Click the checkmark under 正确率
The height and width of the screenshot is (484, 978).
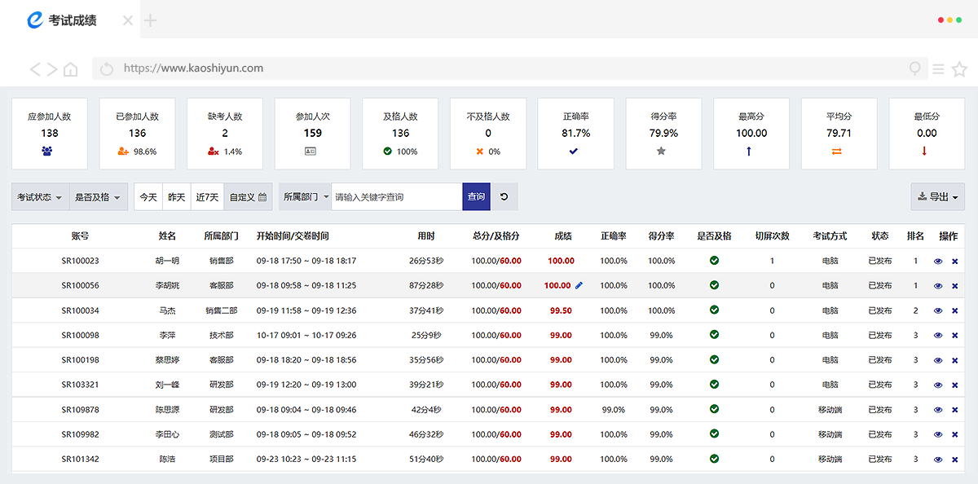tap(575, 151)
